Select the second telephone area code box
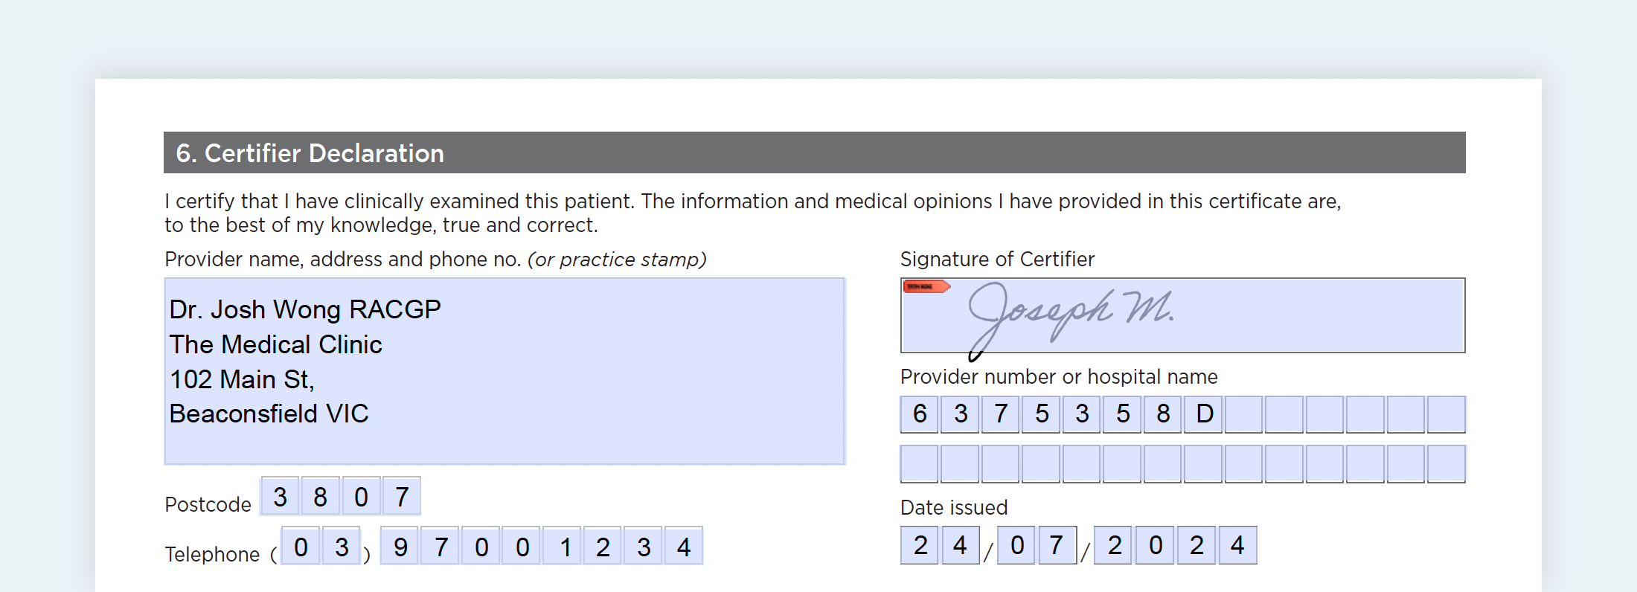1637x592 pixels. (x=342, y=547)
